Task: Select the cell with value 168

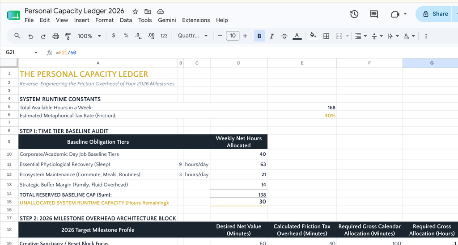Action: coord(302,108)
